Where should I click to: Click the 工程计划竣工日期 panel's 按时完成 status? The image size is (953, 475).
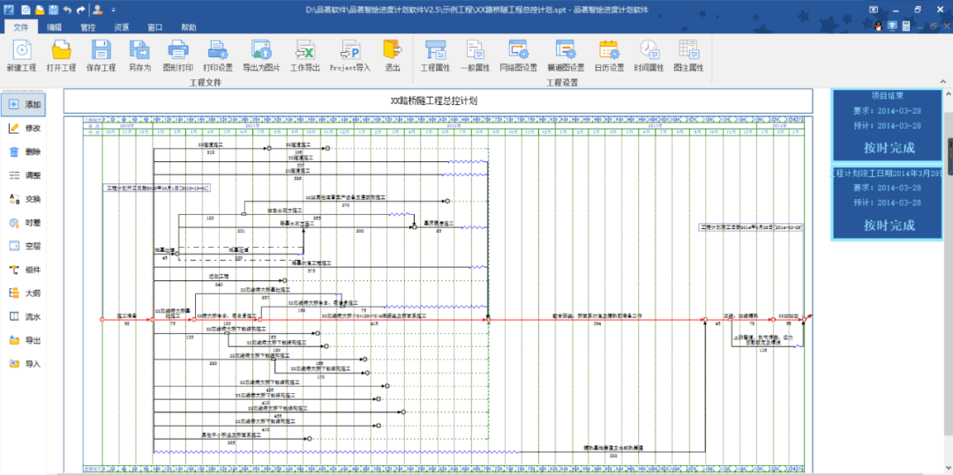(x=889, y=225)
